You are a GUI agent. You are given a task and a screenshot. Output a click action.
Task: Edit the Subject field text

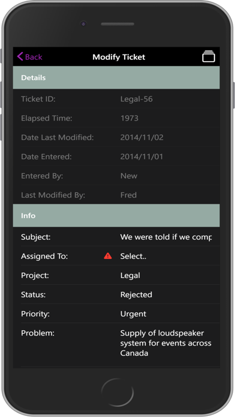[x=166, y=237]
